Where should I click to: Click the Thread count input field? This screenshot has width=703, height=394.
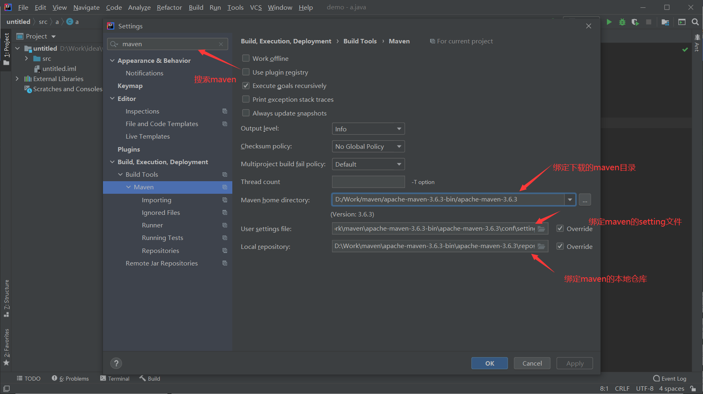click(368, 182)
